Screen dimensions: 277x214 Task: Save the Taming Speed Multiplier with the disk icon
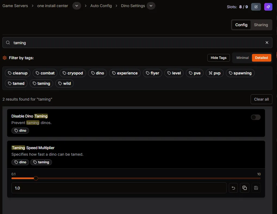coord(256,188)
